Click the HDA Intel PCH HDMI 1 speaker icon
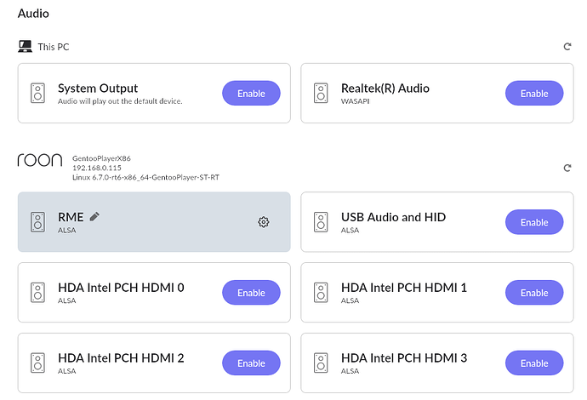The width and height of the screenshot is (587, 400). coord(321,293)
